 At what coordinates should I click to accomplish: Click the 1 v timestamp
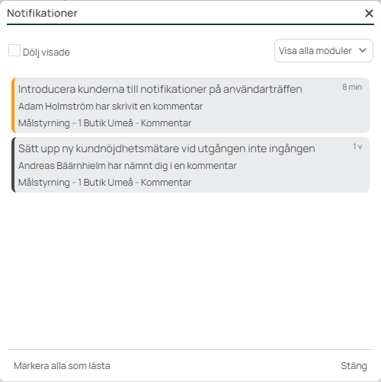point(357,146)
